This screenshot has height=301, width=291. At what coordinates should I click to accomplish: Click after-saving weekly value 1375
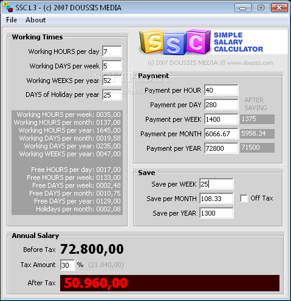(x=257, y=119)
